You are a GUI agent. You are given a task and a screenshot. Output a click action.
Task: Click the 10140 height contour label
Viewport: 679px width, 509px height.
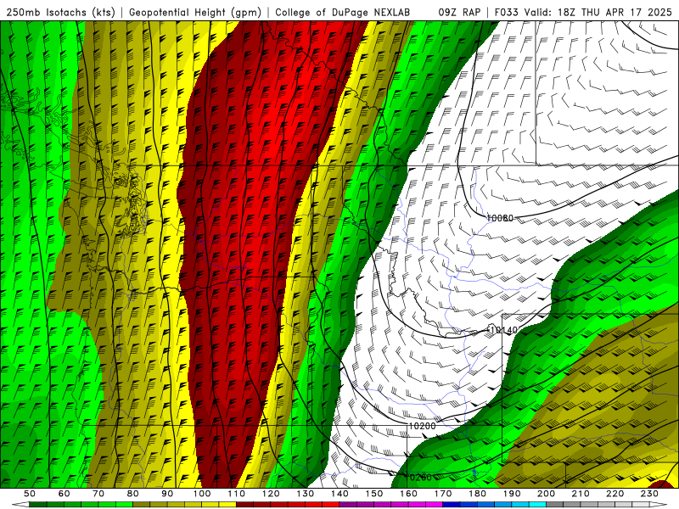click(504, 330)
